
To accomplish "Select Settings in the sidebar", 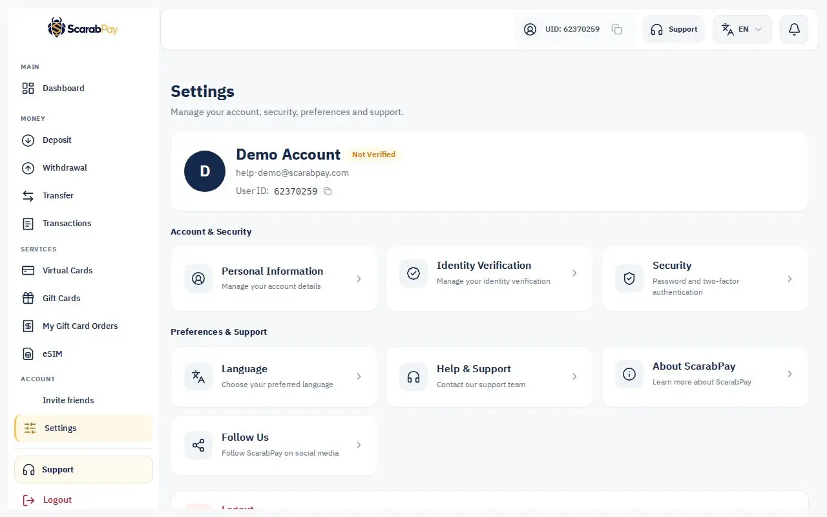I will [x=83, y=428].
